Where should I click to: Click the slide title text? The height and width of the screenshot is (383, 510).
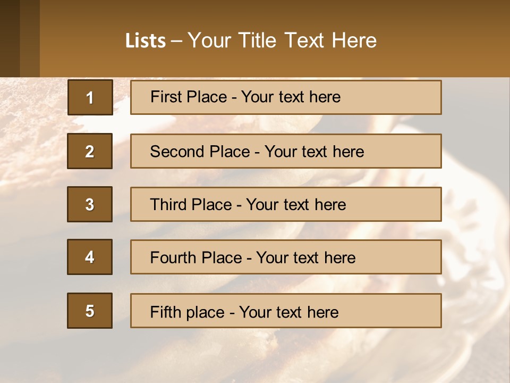pyautogui.click(x=251, y=40)
